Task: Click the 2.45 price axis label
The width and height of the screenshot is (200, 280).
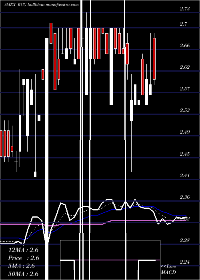Action: (185, 154)
